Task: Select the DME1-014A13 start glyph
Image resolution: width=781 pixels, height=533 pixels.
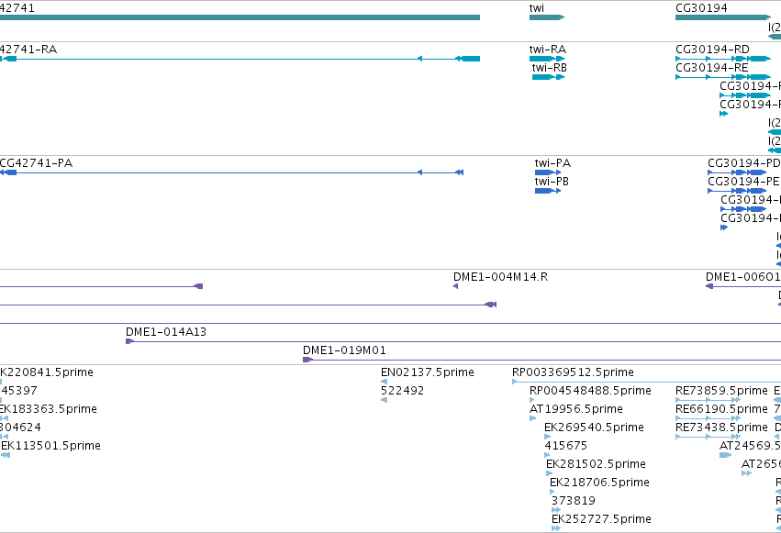Action: 129,341
